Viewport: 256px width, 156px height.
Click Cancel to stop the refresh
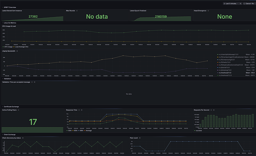[x=247, y=3]
